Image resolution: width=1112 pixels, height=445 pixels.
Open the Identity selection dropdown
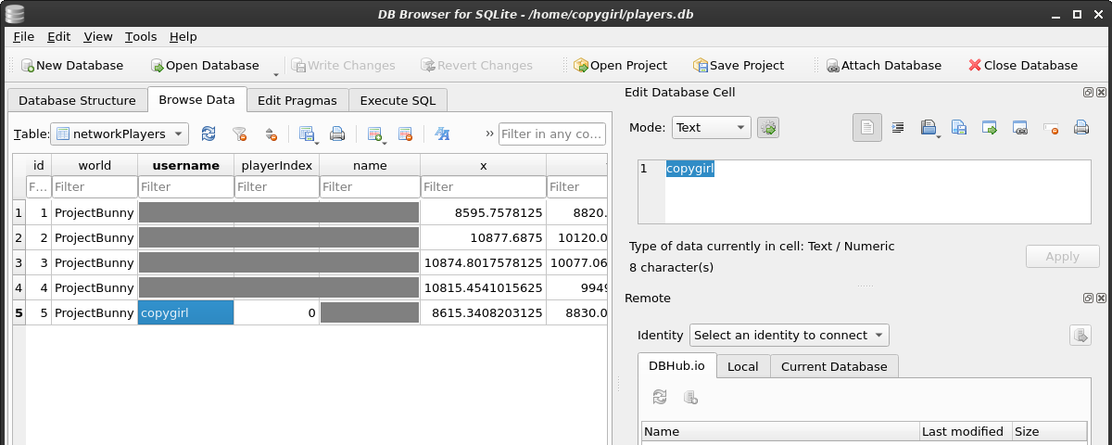pos(789,336)
